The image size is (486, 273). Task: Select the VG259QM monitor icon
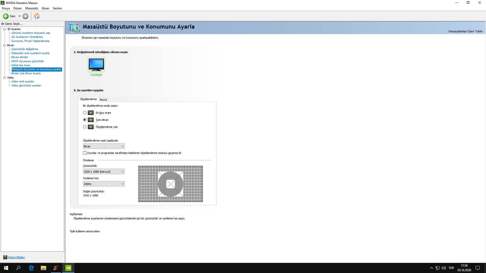[96, 65]
